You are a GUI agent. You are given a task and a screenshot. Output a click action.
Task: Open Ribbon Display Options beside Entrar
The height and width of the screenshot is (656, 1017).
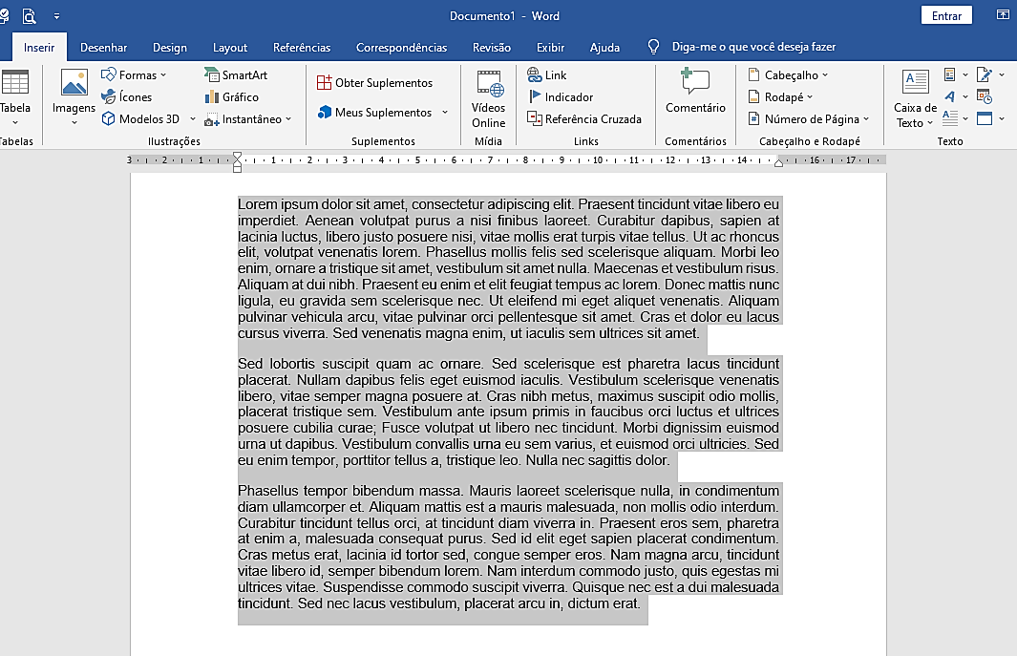1003,15
